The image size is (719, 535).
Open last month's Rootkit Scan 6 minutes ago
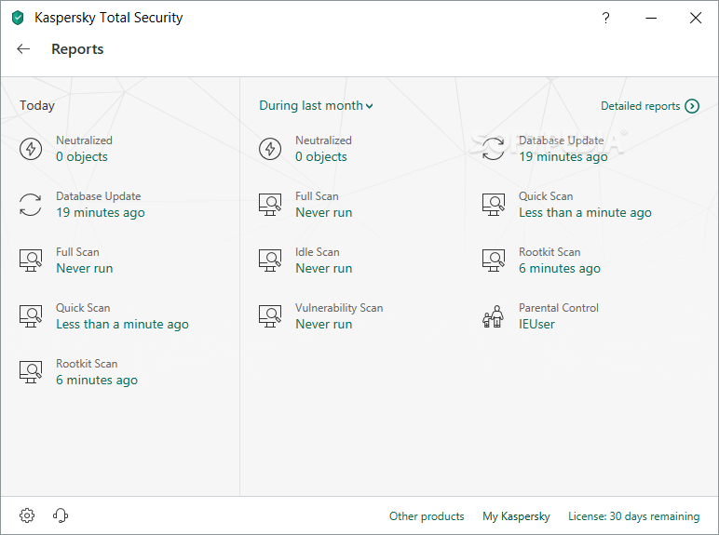[x=560, y=268]
